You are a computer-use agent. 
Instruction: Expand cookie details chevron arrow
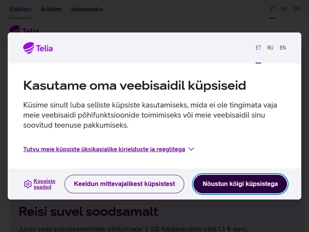191,149
